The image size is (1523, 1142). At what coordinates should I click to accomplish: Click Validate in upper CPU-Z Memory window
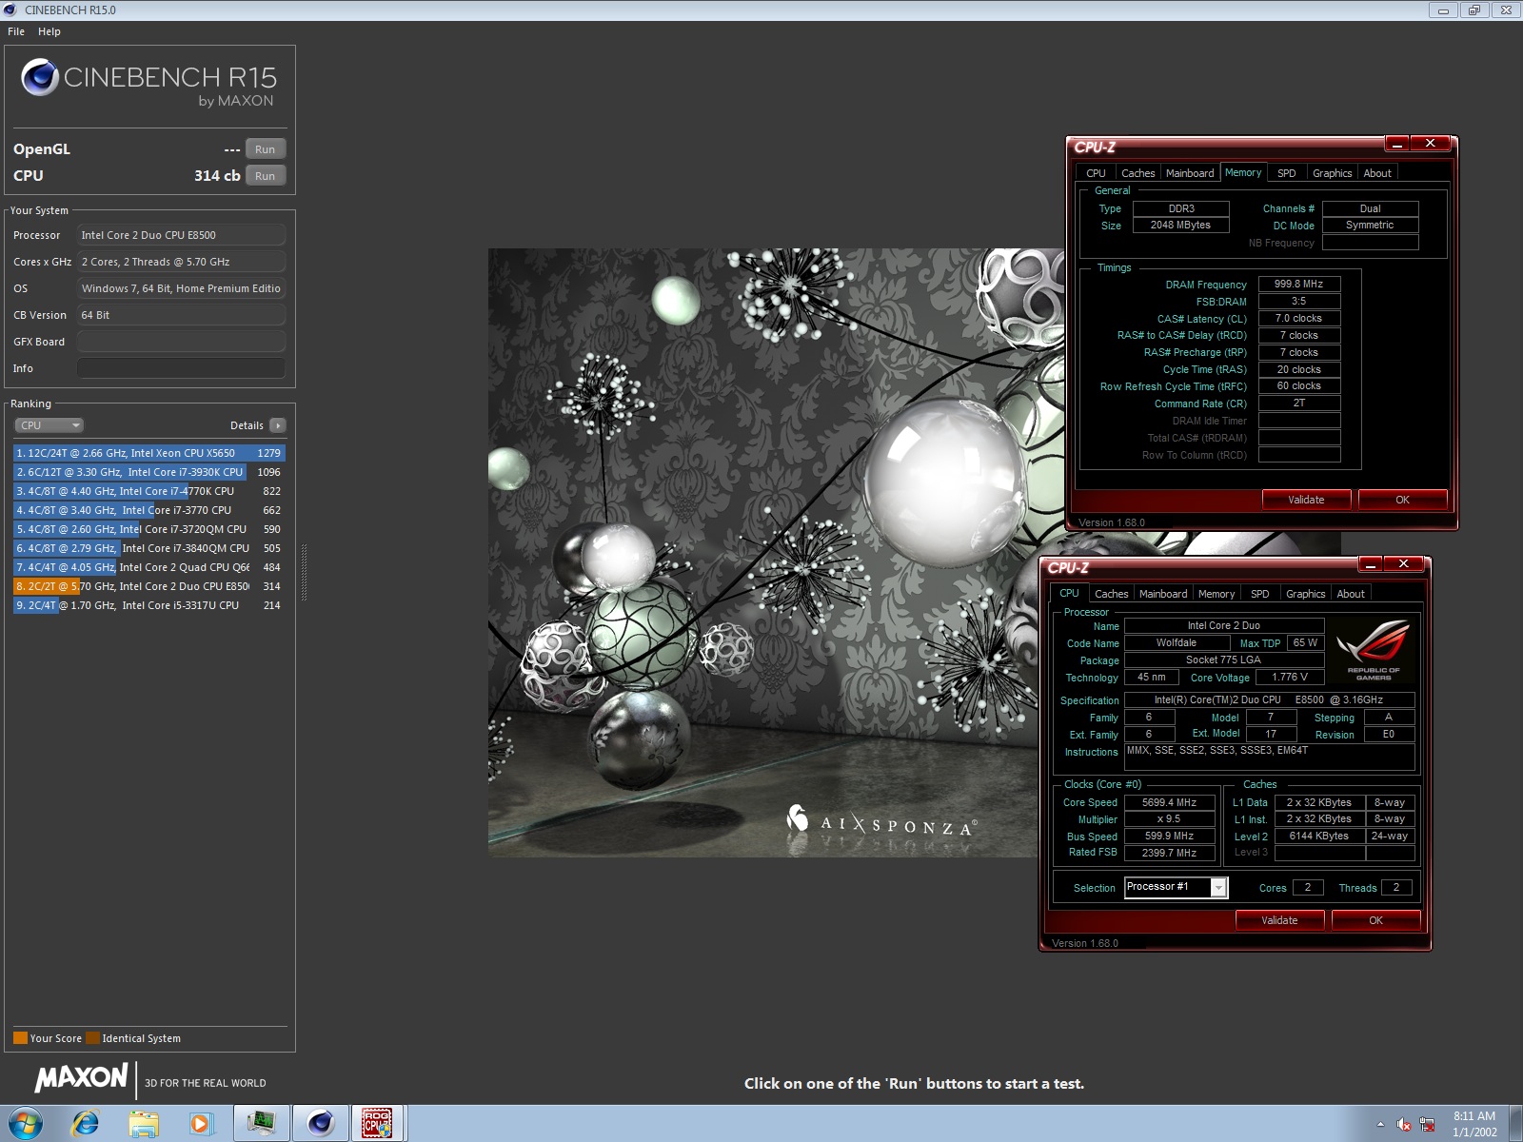(x=1306, y=500)
